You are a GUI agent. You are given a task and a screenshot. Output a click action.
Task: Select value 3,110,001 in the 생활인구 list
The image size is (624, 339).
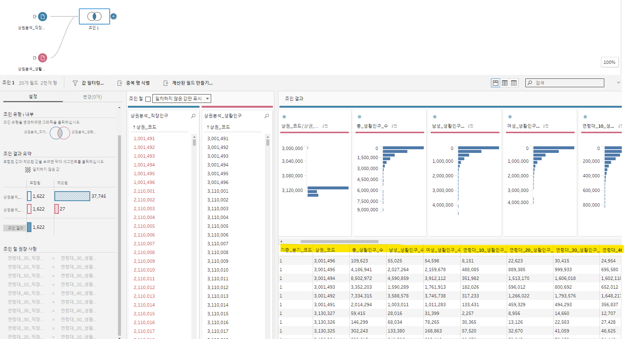coord(218,191)
